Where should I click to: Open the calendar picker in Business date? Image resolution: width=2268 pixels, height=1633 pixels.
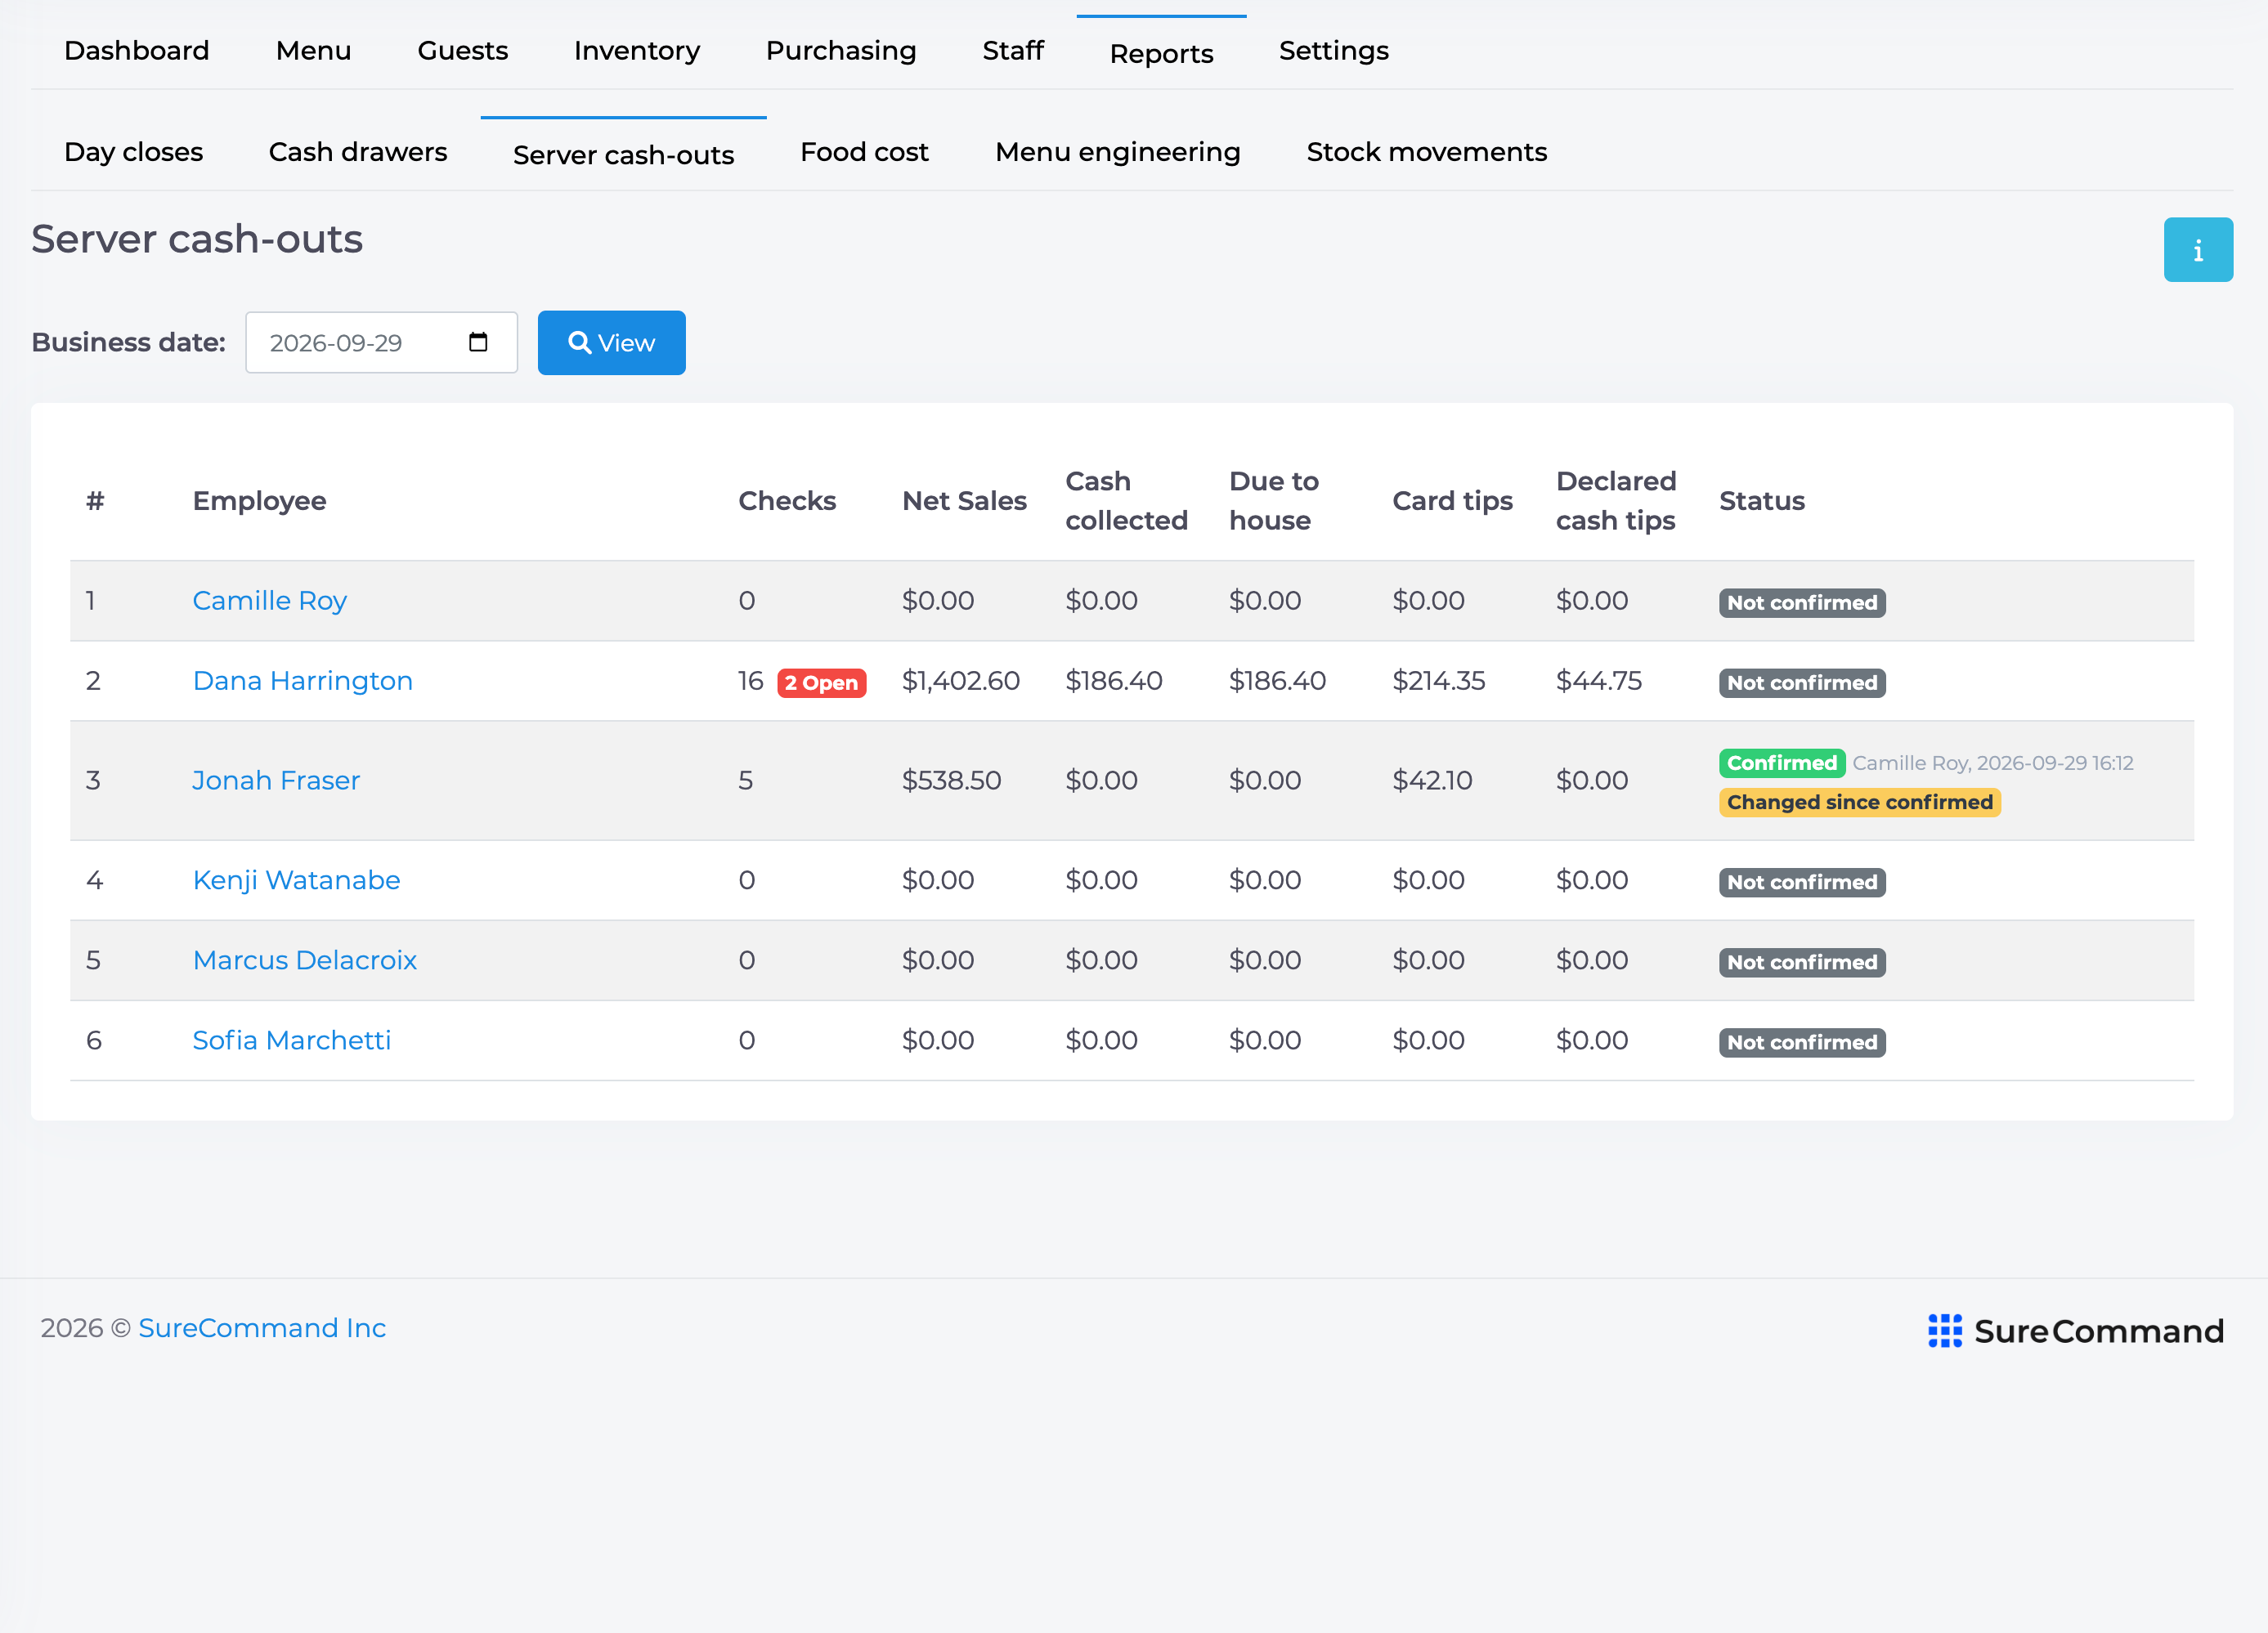tap(478, 342)
